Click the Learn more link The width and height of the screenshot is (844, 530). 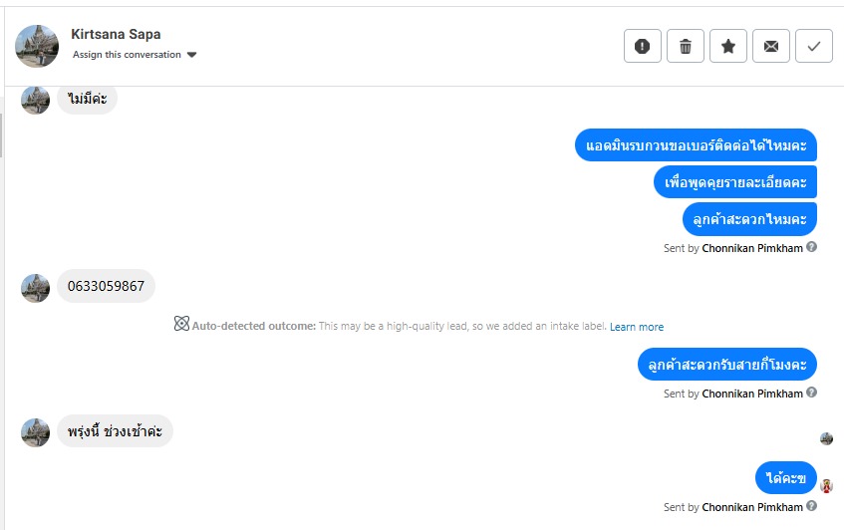(637, 327)
